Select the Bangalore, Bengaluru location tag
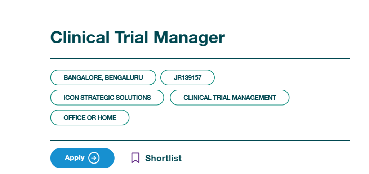369x174 pixels. (x=103, y=77)
